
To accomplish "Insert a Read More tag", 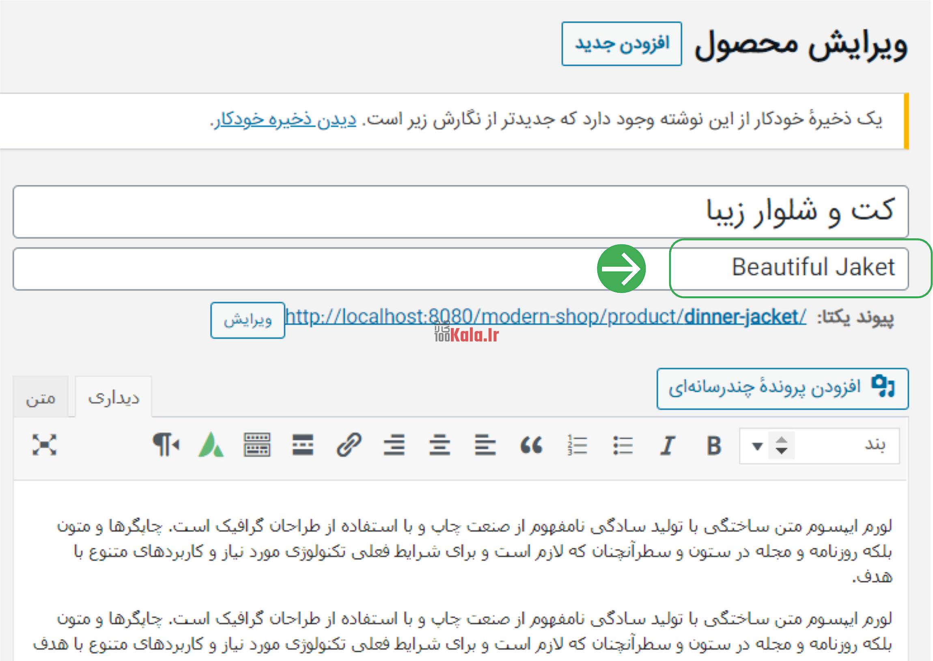I will pos(303,446).
